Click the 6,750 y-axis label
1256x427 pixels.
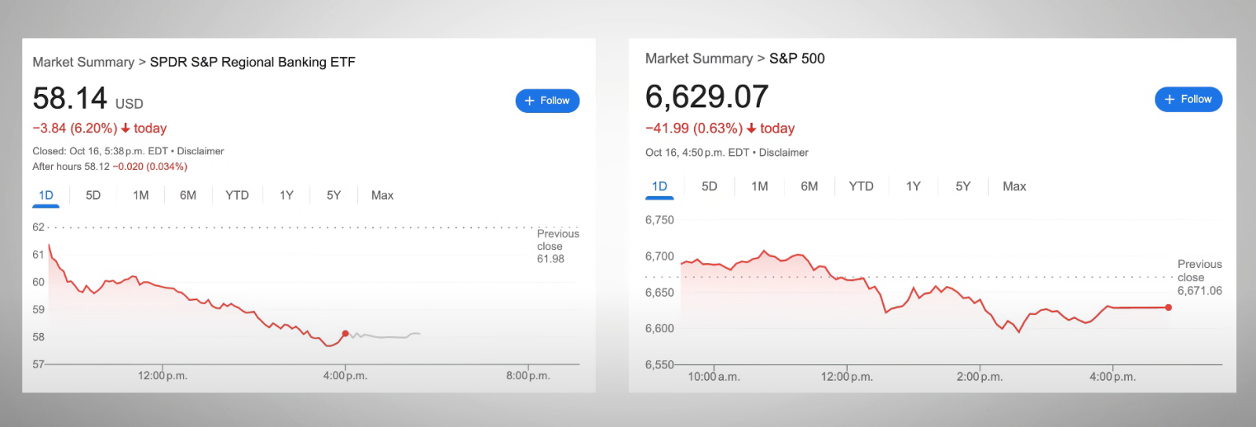tap(659, 220)
